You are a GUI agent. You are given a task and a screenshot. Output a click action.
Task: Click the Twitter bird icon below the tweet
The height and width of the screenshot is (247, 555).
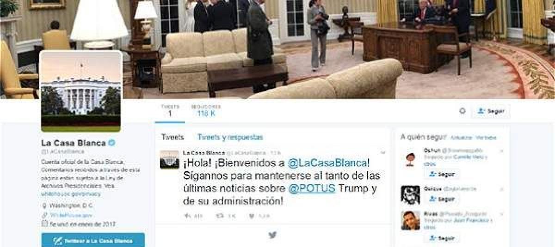pyautogui.click(x=272, y=235)
